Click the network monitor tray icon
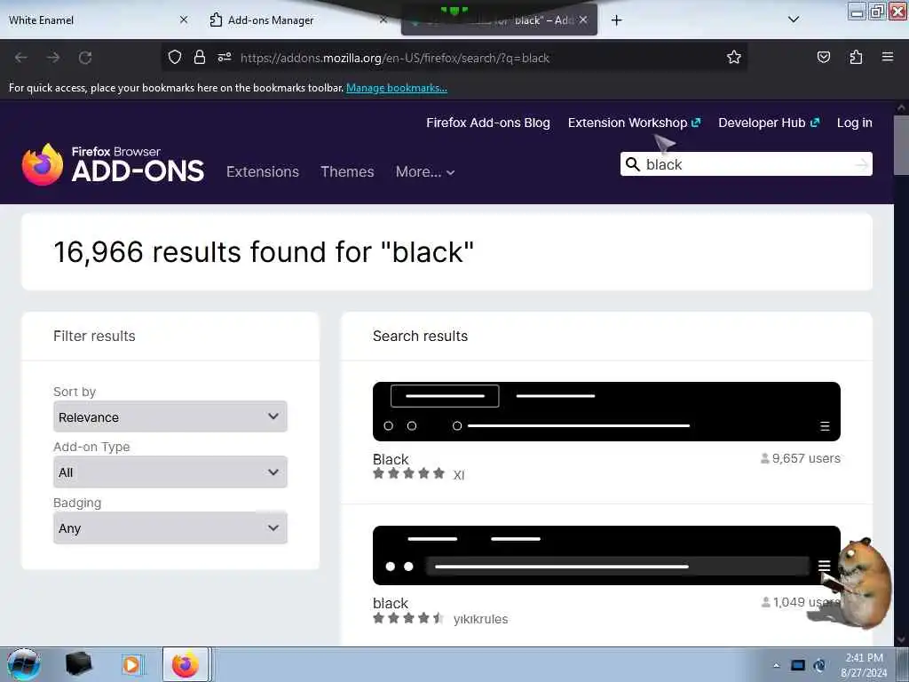Screen dimensions: 909x682 click(x=798, y=665)
